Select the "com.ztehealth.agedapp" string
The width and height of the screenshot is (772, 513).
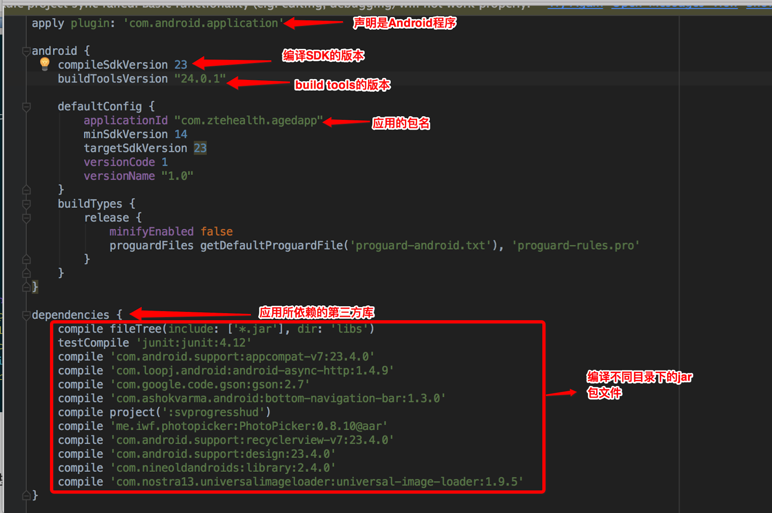249,121
